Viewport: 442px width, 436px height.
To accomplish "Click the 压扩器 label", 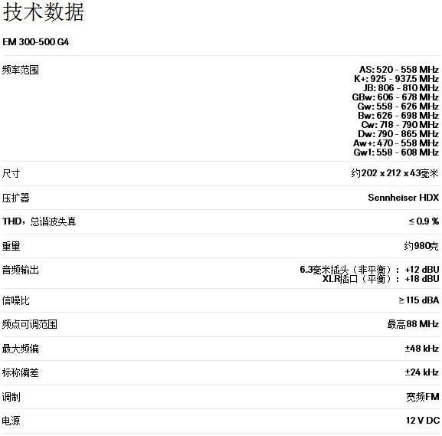I will point(15,198).
